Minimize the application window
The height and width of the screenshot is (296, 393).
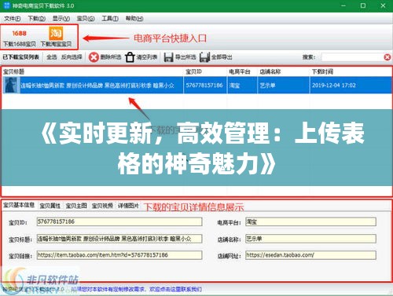point(343,5)
